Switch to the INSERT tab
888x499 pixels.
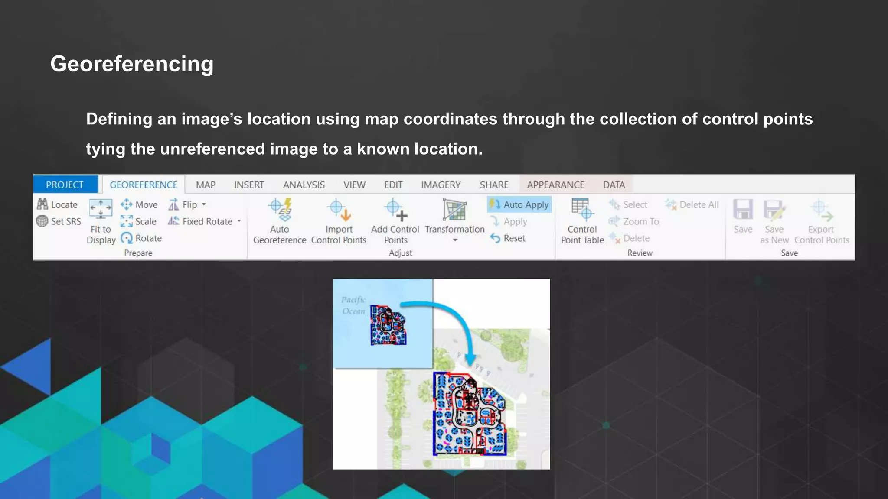249,185
